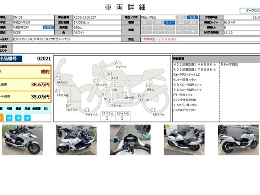Click the タンクパット貼り付け note

click(185, 100)
